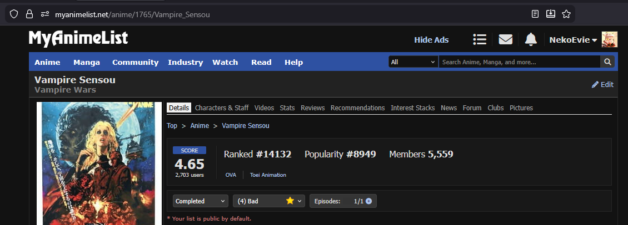Click the search magnifier button
The width and height of the screenshot is (628, 225).
pos(607,62)
